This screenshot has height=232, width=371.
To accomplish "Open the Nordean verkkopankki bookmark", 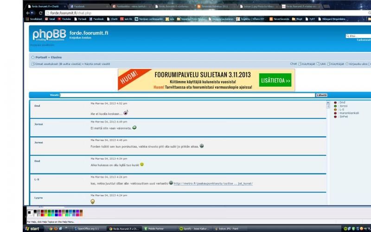I will pyautogui.click(x=148, y=19).
